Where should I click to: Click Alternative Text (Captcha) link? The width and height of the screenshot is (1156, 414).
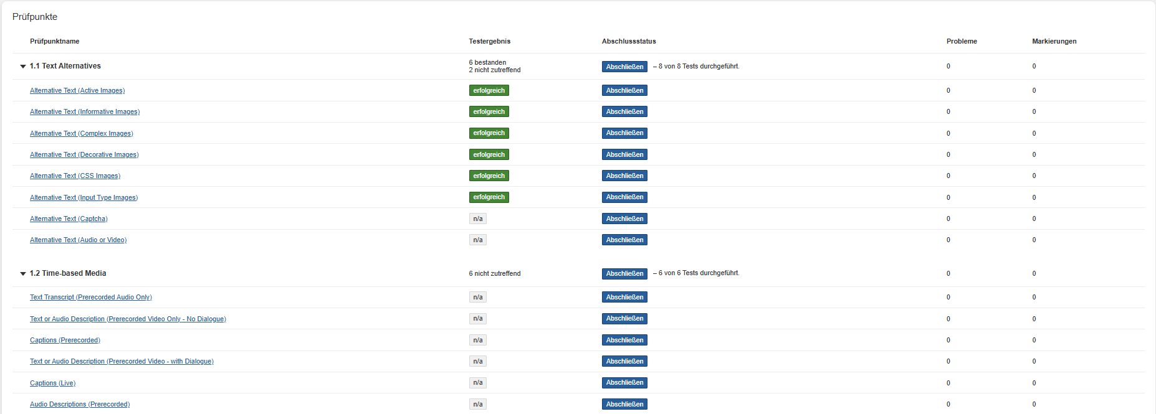click(x=69, y=219)
